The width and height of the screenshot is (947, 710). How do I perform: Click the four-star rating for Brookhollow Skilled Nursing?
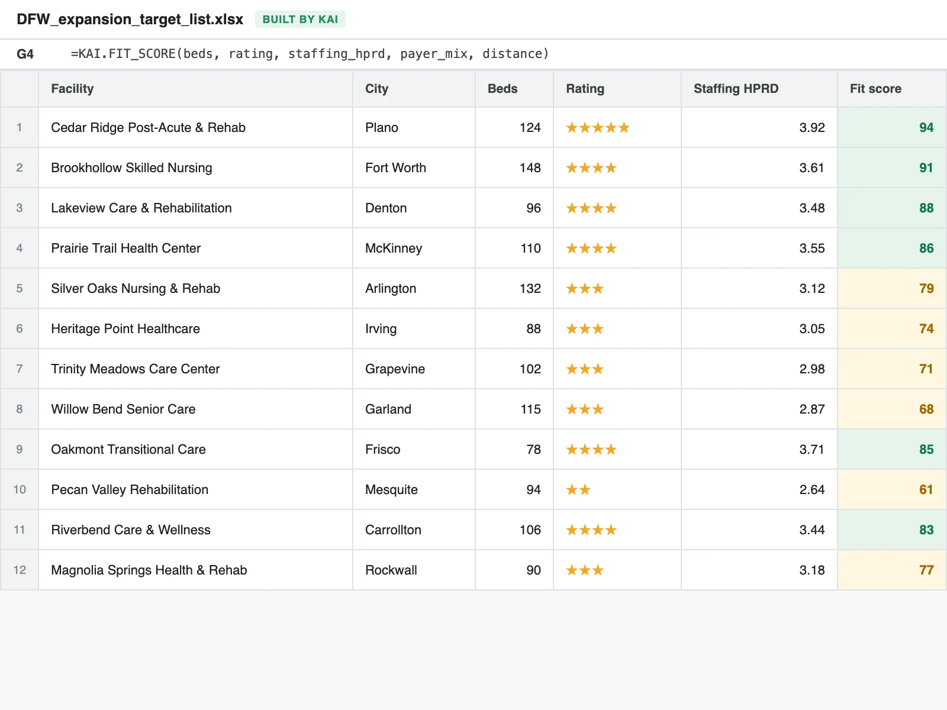(591, 167)
